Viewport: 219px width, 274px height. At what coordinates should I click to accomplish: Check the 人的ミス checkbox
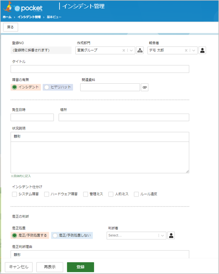coord(111,194)
